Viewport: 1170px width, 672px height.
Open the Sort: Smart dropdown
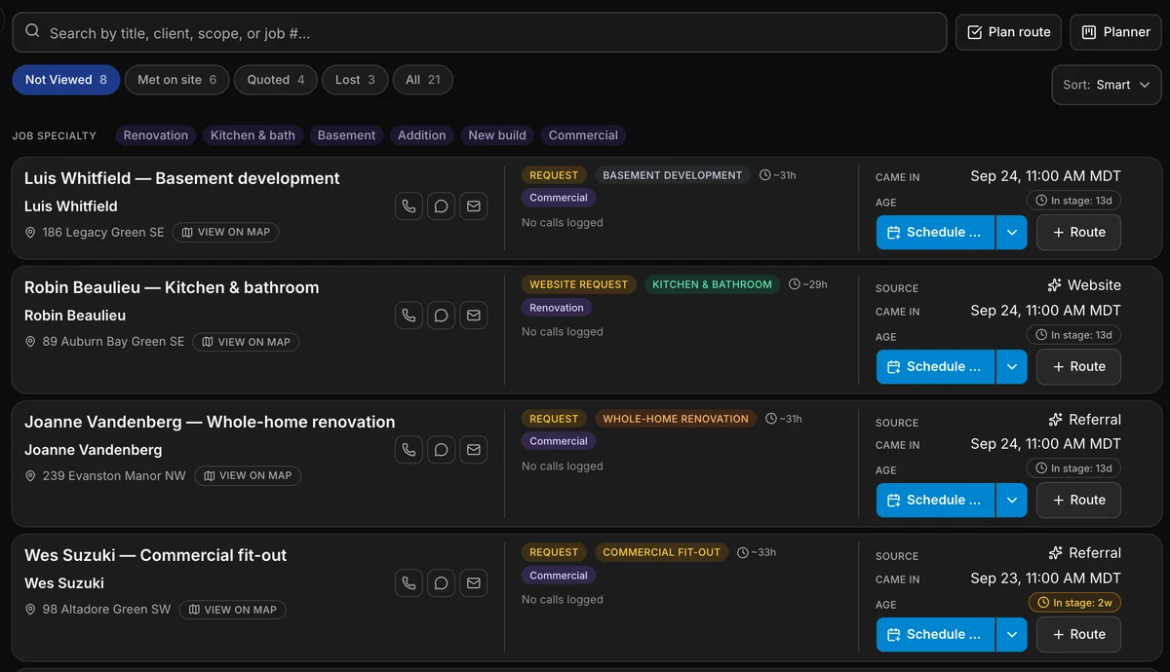click(x=1107, y=85)
